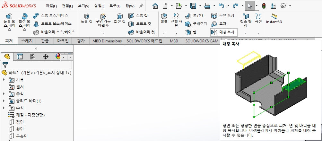
Task: Select the Revolved Boss/Base (회전 보스/베이스) tool
Action: 24,22
